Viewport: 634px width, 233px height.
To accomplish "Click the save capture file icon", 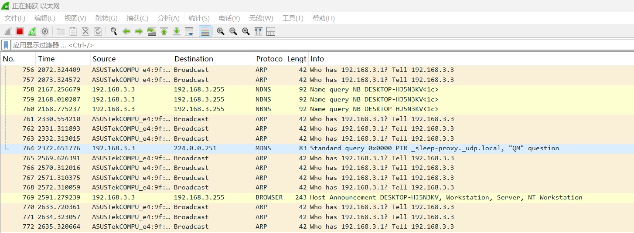I will pos(73,31).
